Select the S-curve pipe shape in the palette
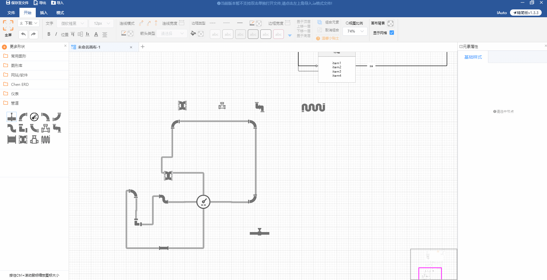The image size is (547, 280). (12, 128)
